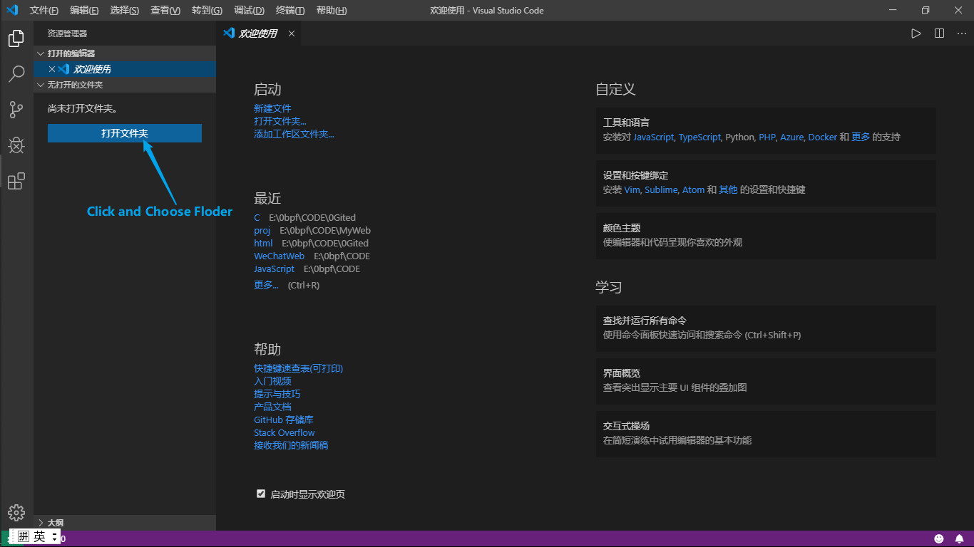Click the Run (play) icon above the editor

(916, 33)
